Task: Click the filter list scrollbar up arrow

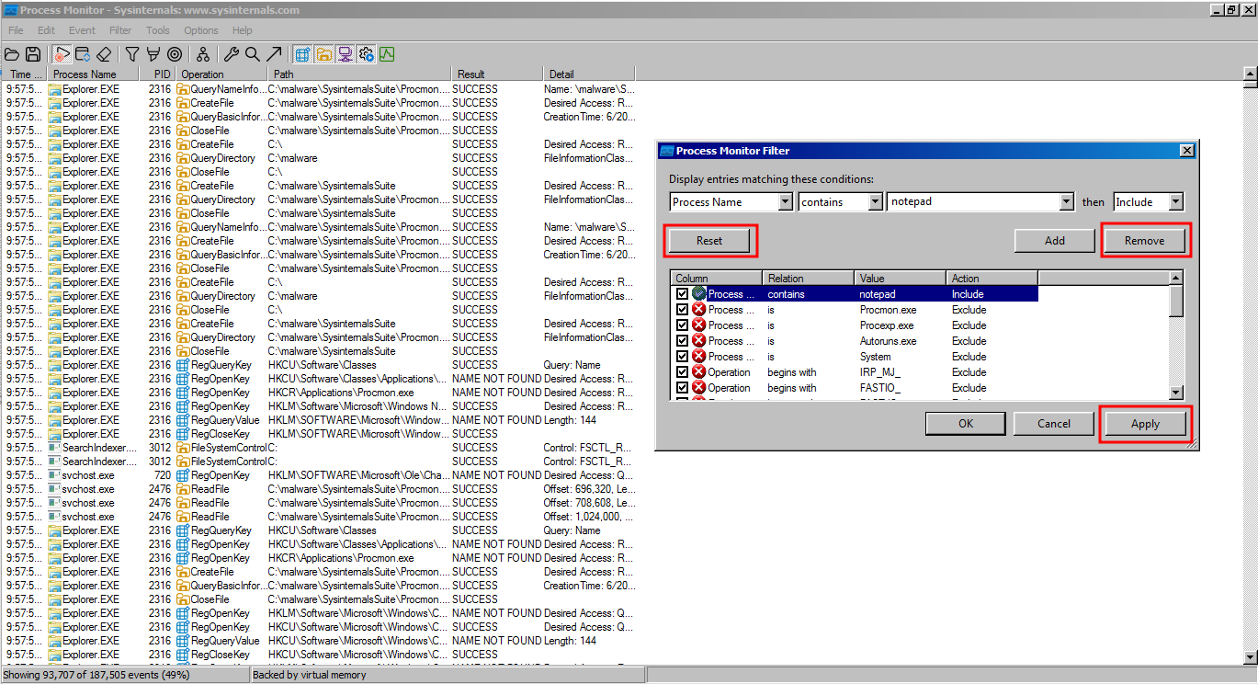Action: 1175,278
